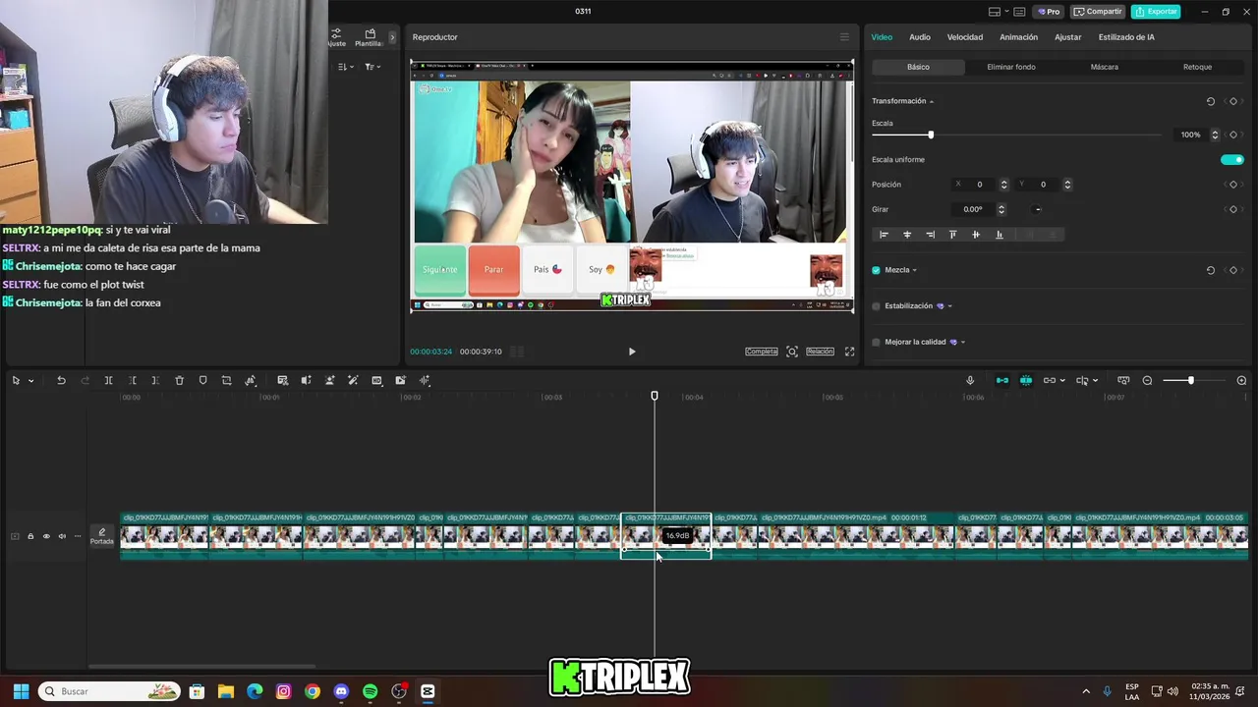Mute the main track speaker icon
This screenshot has height=707, width=1258.
[x=61, y=536]
